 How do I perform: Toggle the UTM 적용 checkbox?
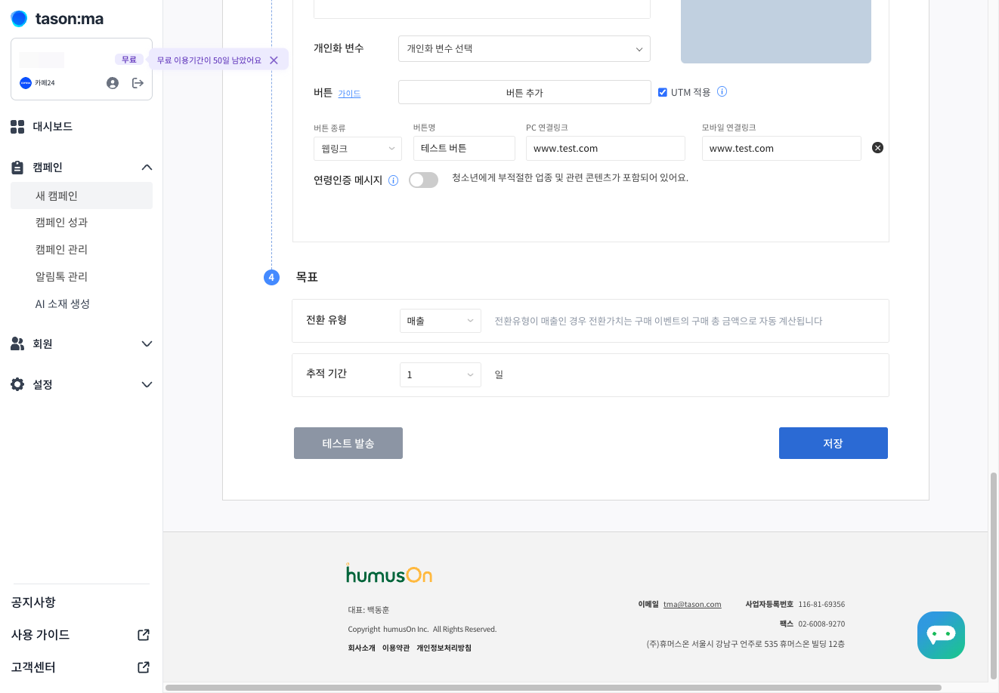click(x=663, y=92)
